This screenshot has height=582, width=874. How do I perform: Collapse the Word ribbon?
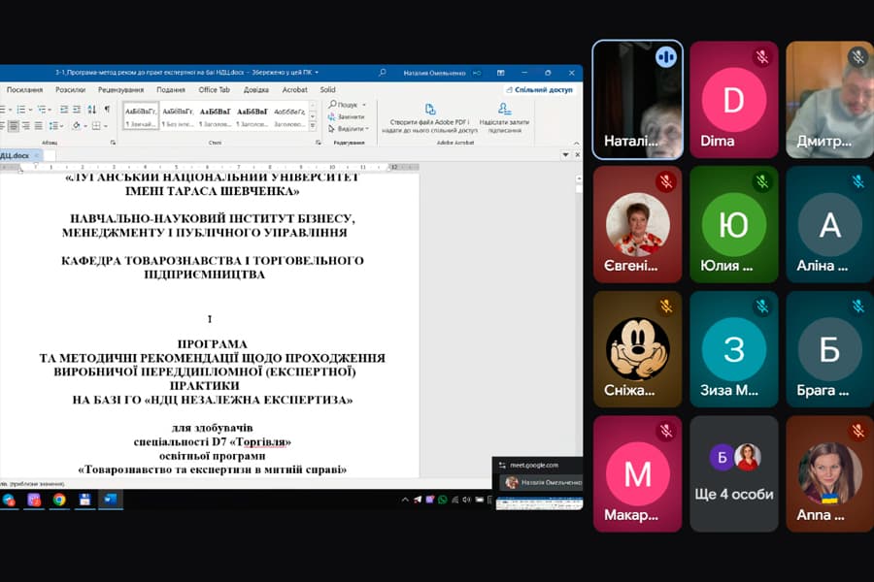(x=576, y=143)
